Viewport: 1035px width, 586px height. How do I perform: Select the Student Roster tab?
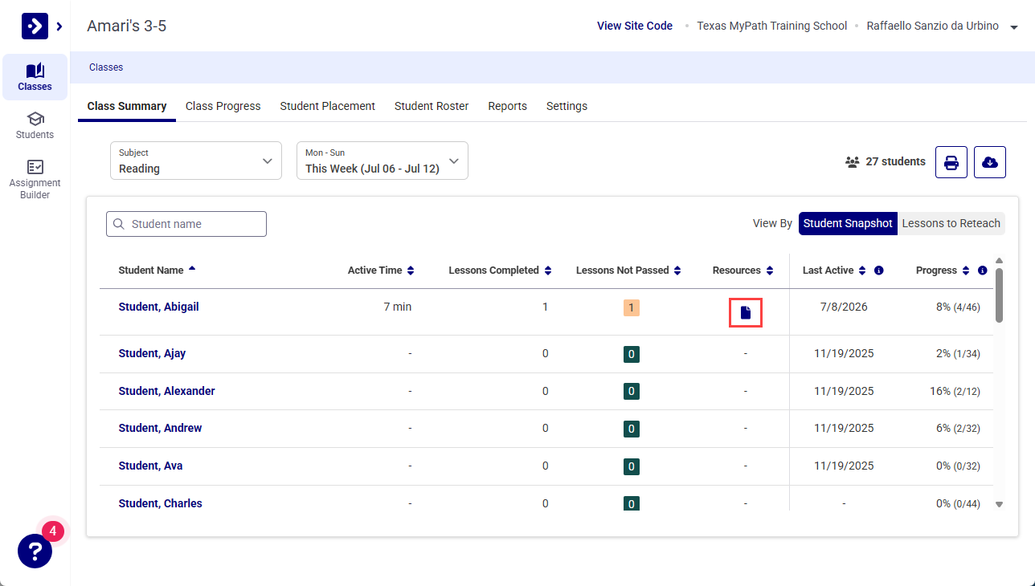tap(432, 106)
